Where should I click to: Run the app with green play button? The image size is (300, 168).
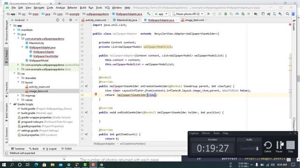[x=209, y=14]
